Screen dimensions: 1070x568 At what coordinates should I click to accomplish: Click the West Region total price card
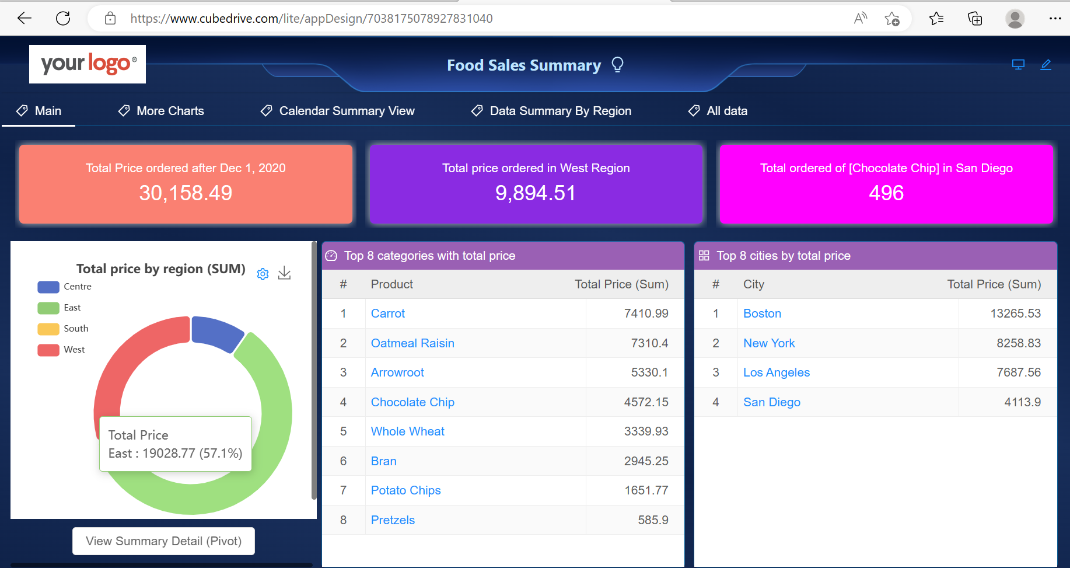point(536,184)
